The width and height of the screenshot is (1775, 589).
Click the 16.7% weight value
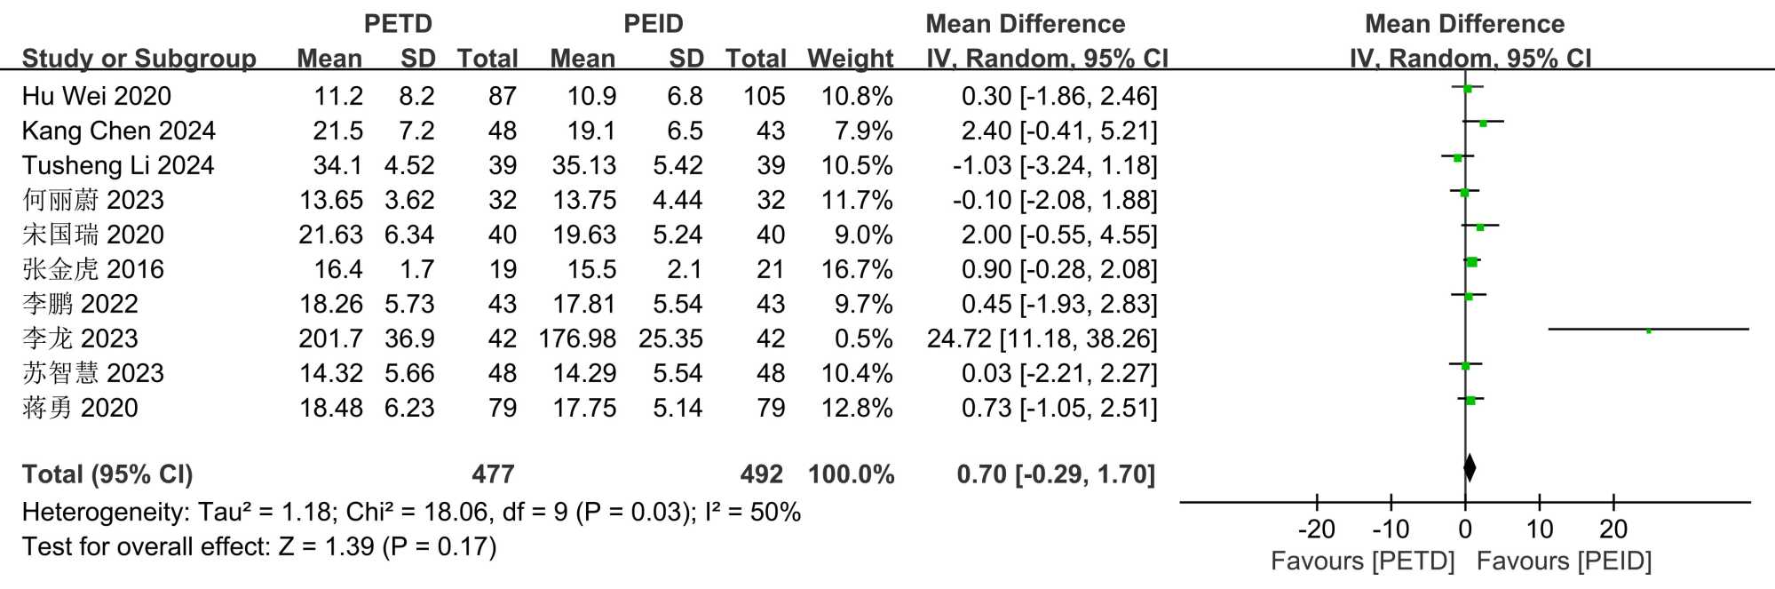pyautogui.click(x=857, y=269)
